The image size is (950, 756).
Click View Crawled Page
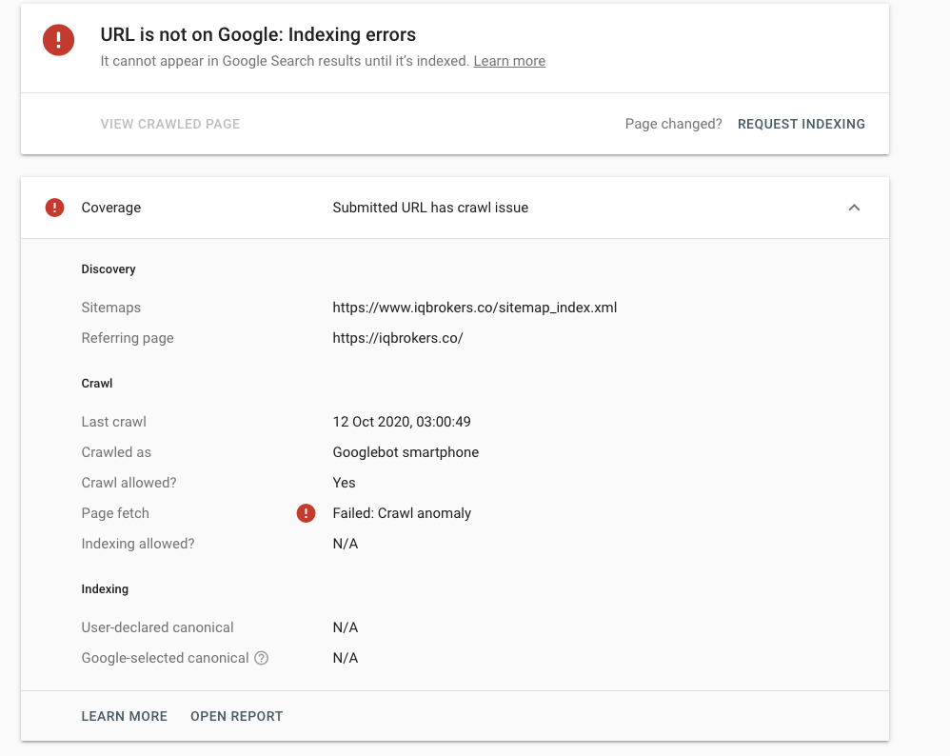click(170, 124)
